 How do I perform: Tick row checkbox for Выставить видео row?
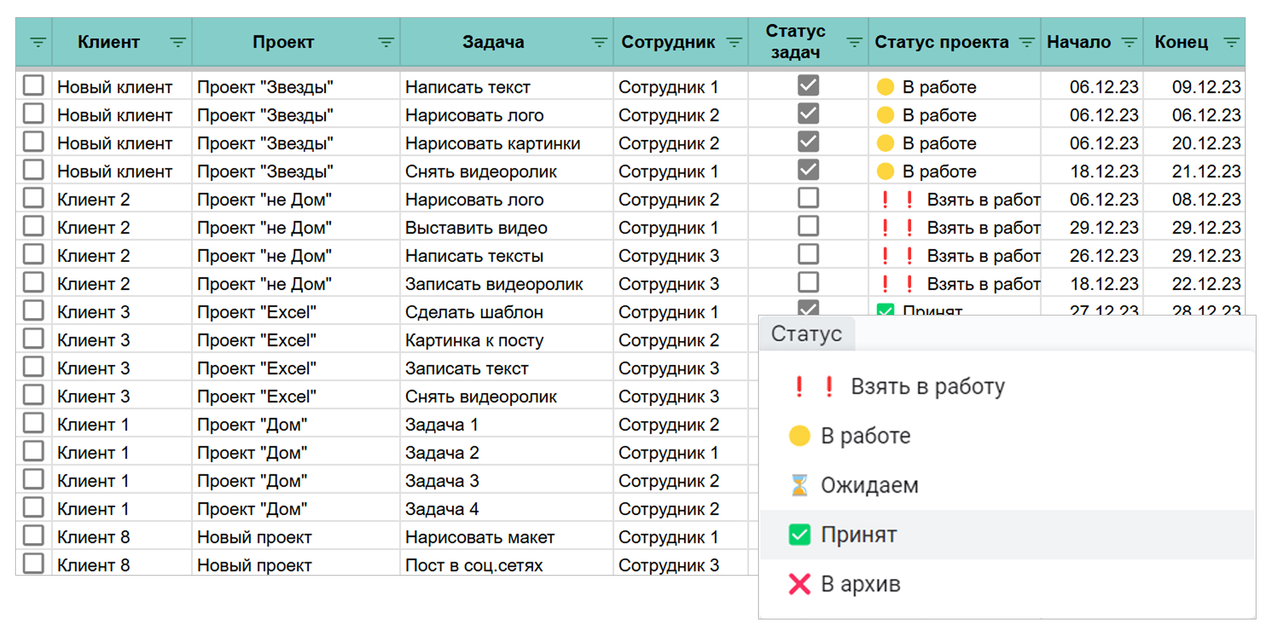(33, 226)
